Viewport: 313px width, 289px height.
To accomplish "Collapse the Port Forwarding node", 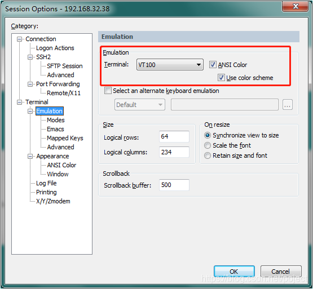I will tap(30, 84).
